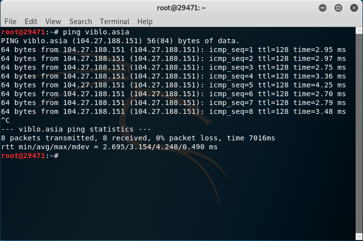Click the line with icmp_seq=8
Viewport: 363px width, 241px height.
click(x=174, y=111)
